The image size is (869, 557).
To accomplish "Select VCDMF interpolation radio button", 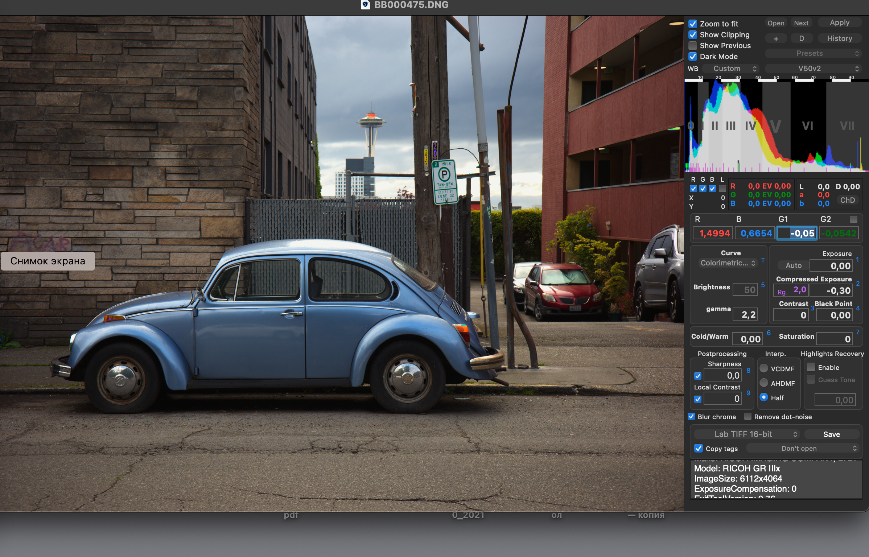I will (764, 368).
